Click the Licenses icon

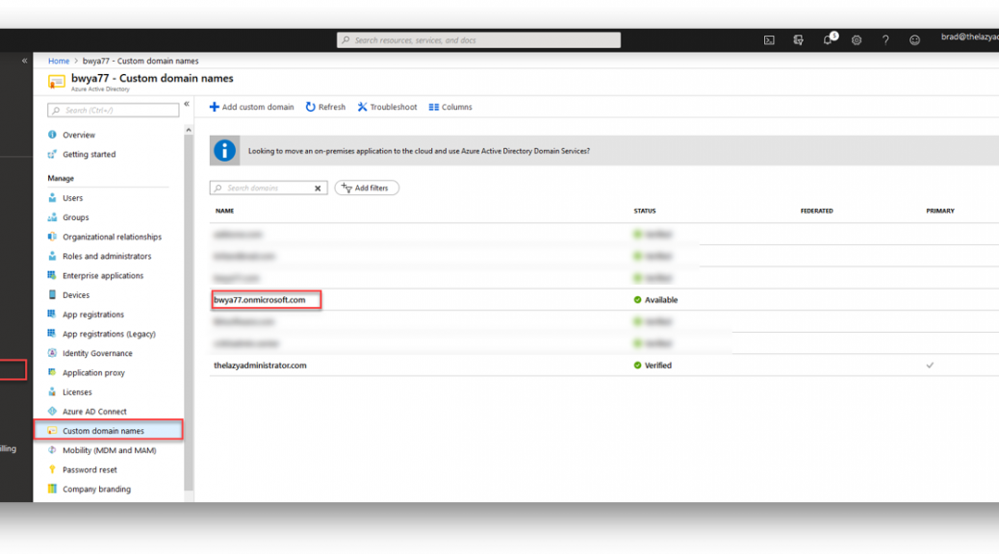(52, 391)
